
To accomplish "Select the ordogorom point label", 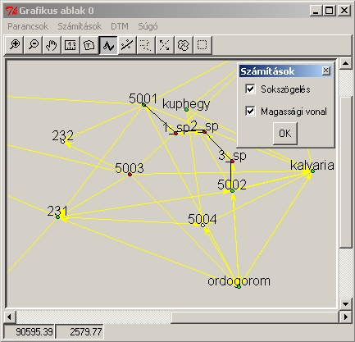I will click(x=239, y=281).
